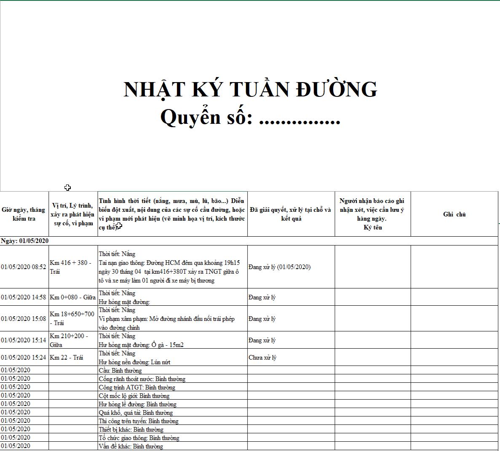This screenshot has width=500, height=451.
Task: Click the "Chưa xử lý" status cell
Action: tap(262, 358)
